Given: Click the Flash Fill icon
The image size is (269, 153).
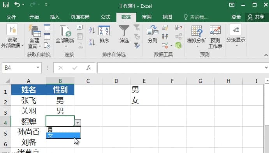Looking at the screenshot, I should tap(165, 28).
